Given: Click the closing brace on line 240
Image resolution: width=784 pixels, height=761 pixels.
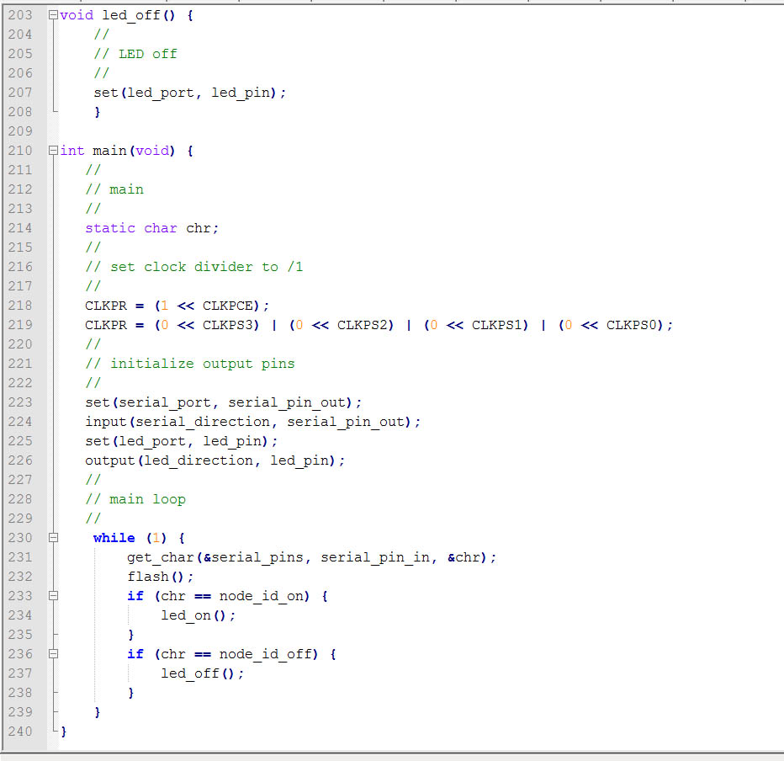Looking at the screenshot, I should pos(63,732).
